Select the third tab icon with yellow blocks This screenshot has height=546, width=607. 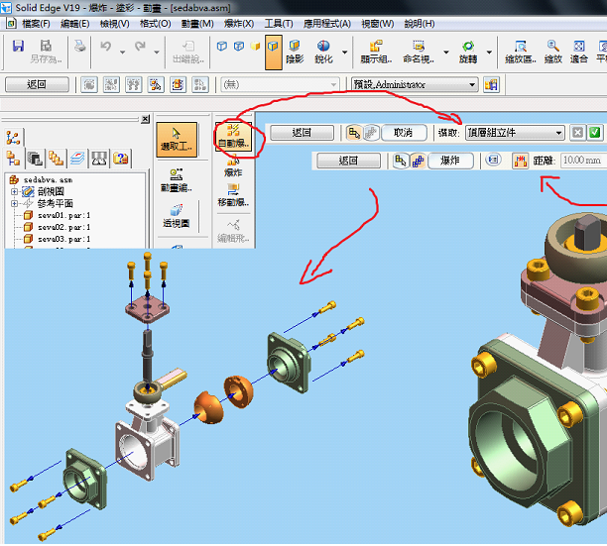[56, 159]
